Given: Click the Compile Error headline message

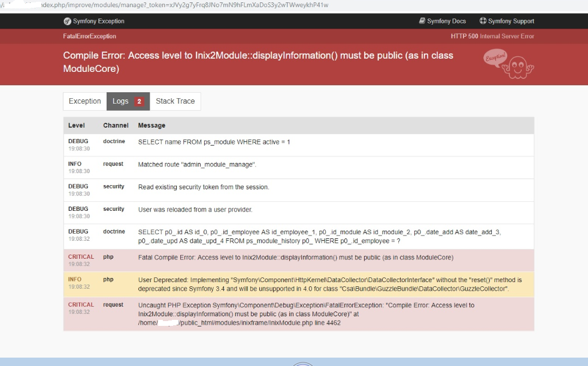Looking at the screenshot, I should 258,62.
